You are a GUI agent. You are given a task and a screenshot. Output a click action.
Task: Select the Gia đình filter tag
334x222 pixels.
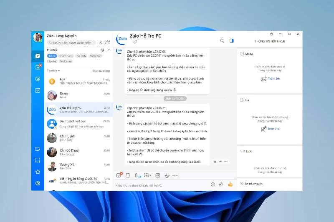tap(81, 56)
